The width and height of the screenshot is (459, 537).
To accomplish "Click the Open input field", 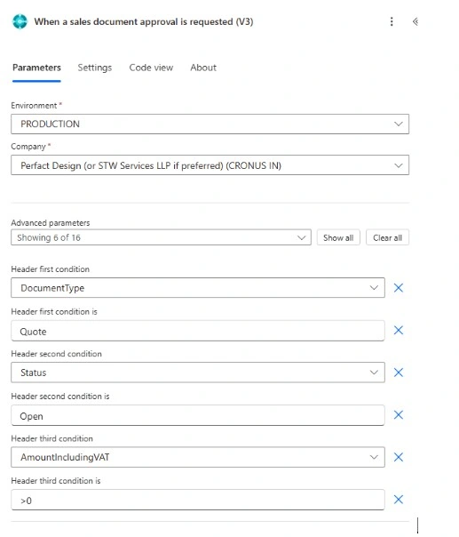I will (198, 415).
